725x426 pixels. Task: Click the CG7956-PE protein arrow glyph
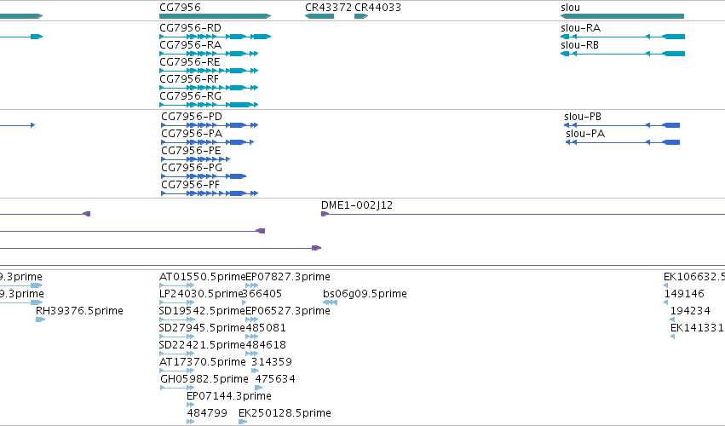[x=196, y=159]
